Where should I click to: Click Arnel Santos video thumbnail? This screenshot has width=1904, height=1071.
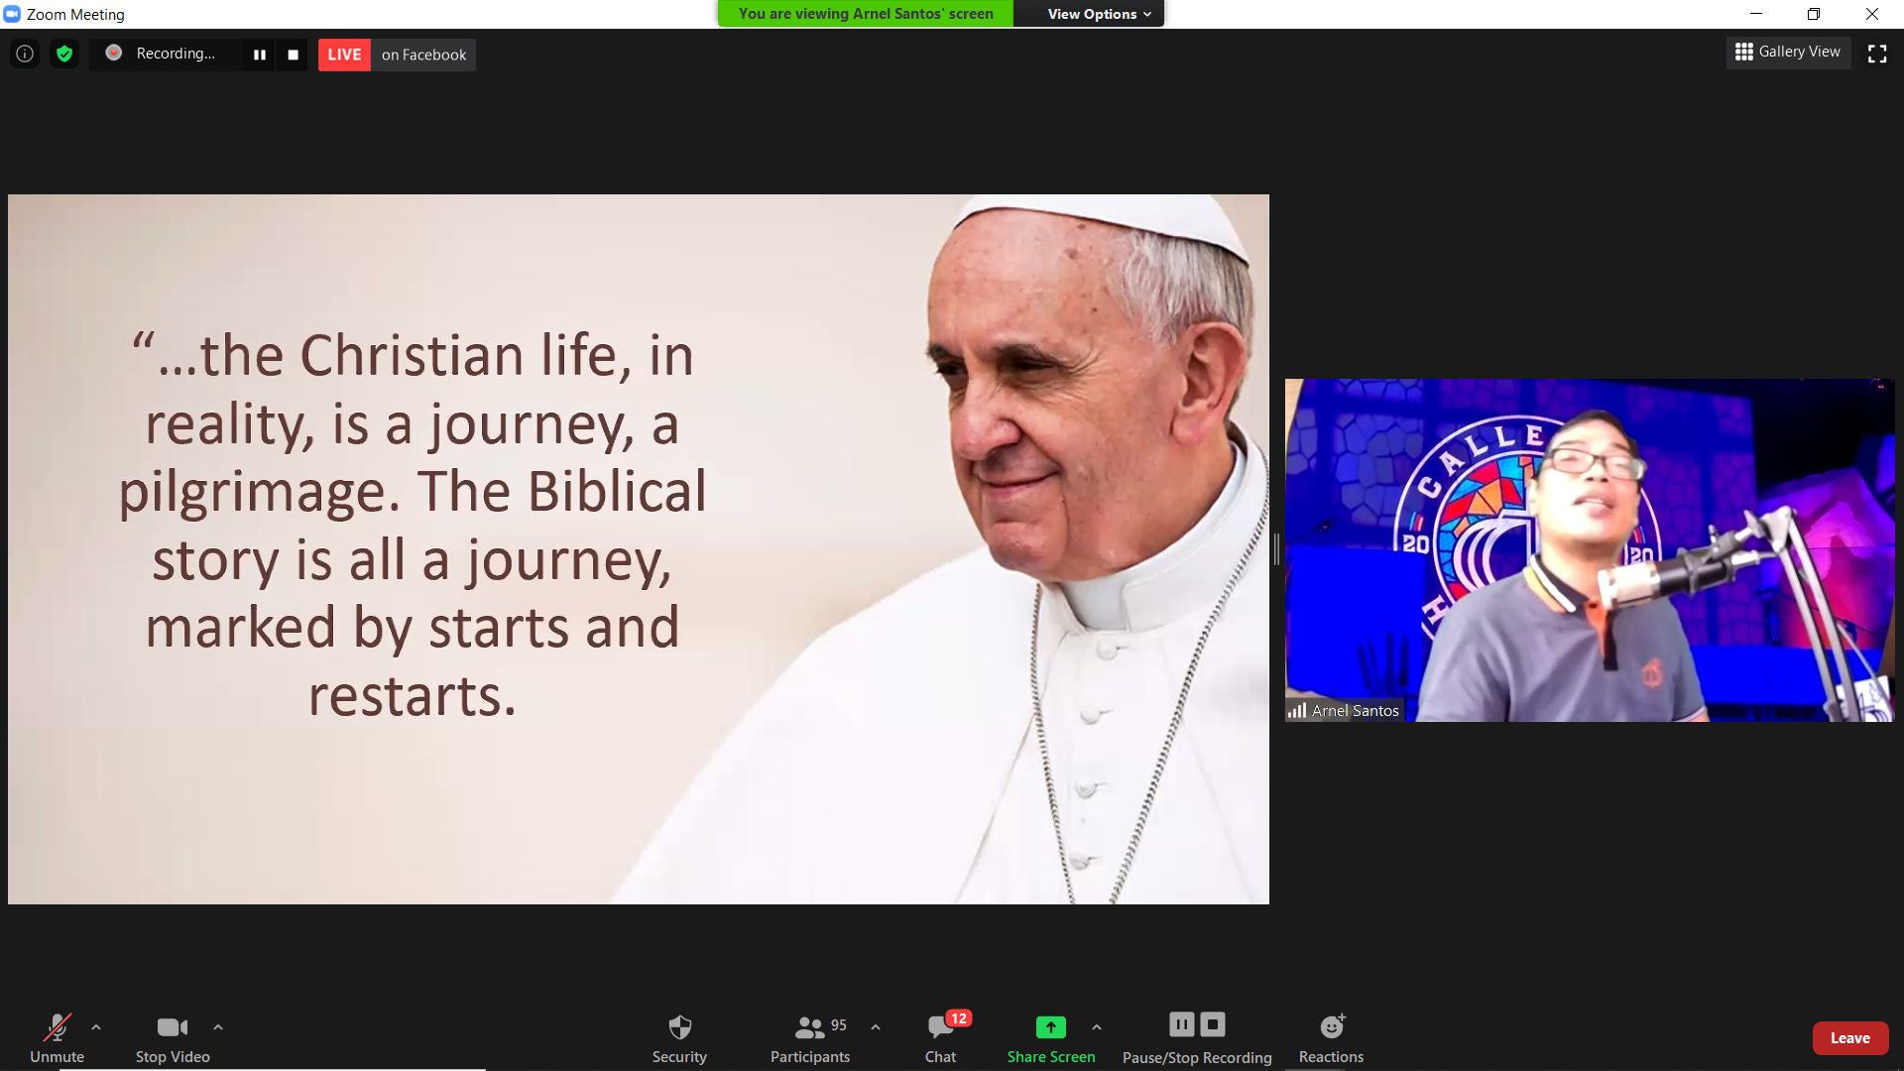coord(1590,550)
